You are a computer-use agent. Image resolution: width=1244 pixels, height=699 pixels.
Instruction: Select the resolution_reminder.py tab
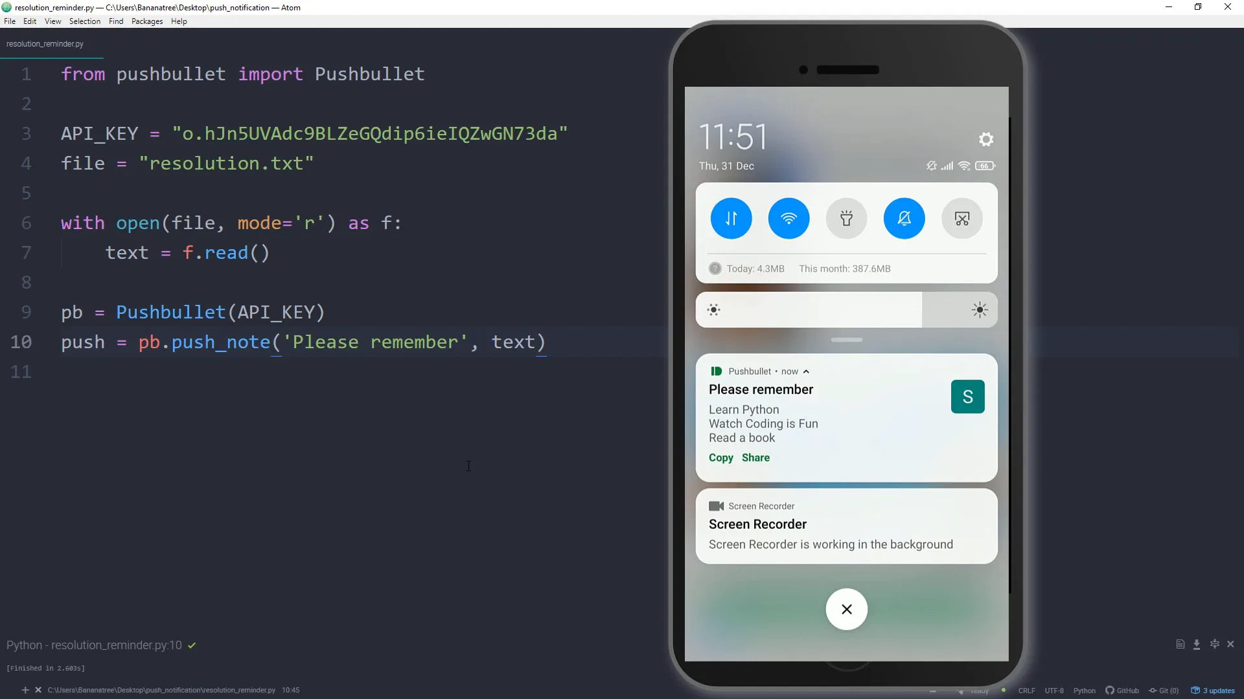[x=45, y=44]
